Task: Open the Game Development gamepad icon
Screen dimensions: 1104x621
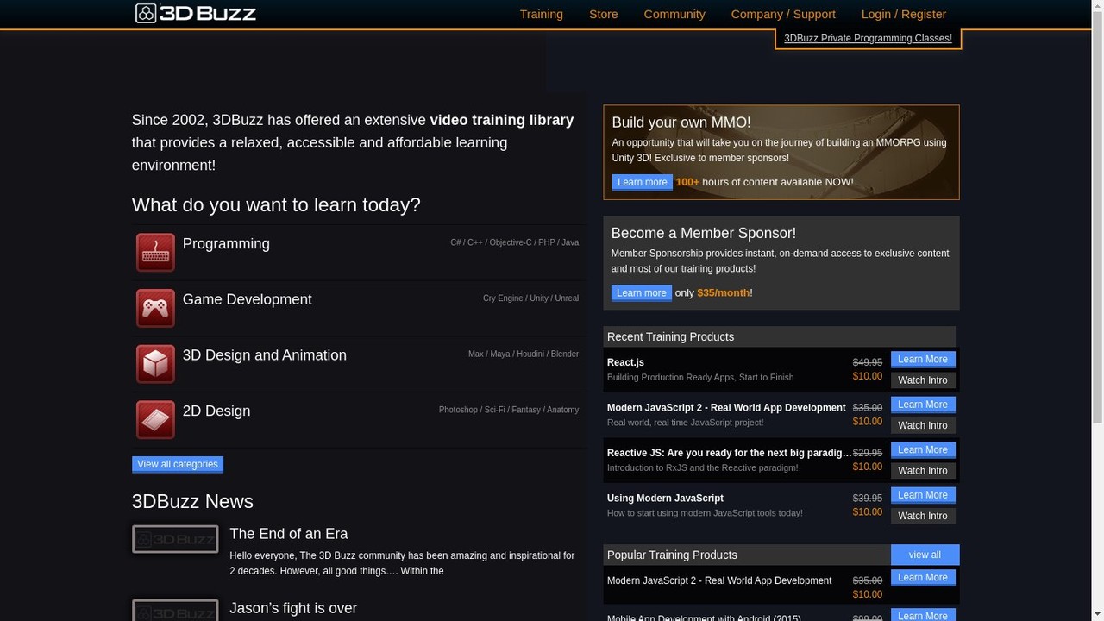Action: (x=155, y=308)
